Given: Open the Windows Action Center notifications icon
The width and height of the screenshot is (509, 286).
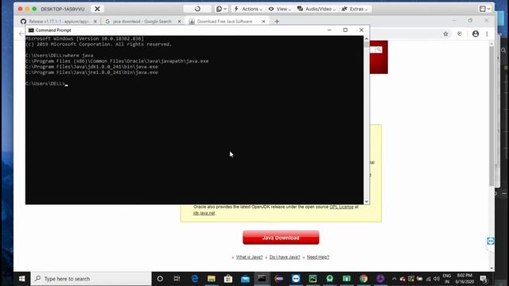Looking at the screenshot, I should click(484, 279).
